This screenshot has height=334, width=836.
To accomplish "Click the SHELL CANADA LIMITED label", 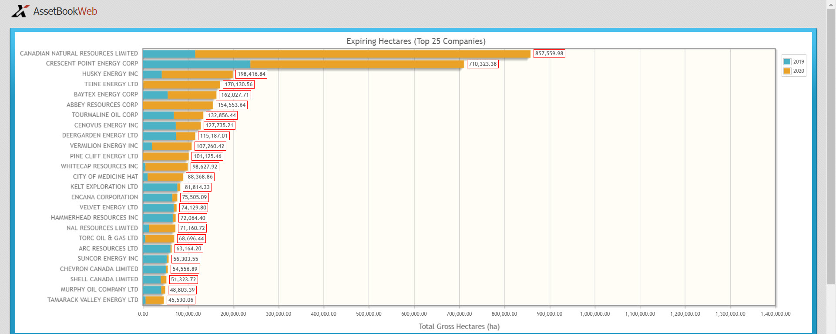I will [104, 280].
